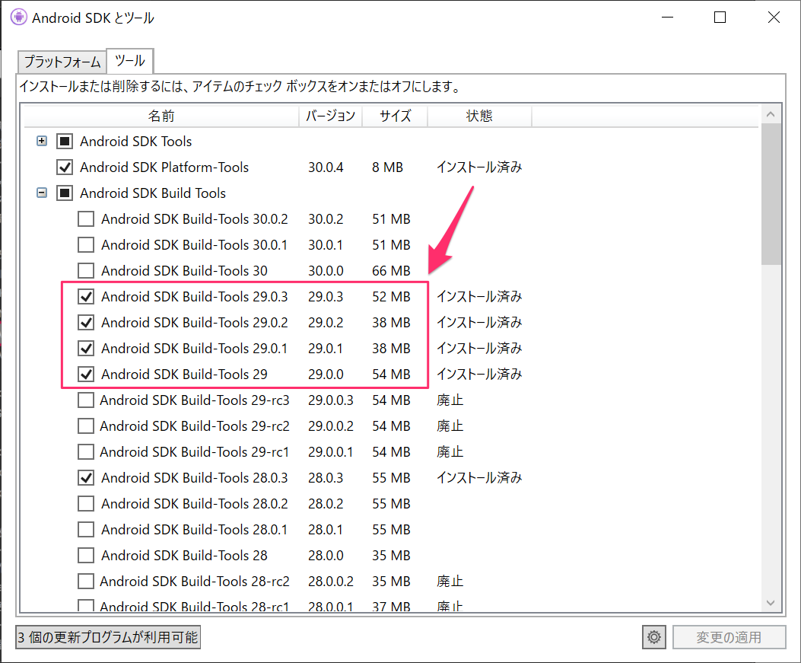Click the 30.0.4 version value
Screen dimensions: 801x663
[x=326, y=167]
